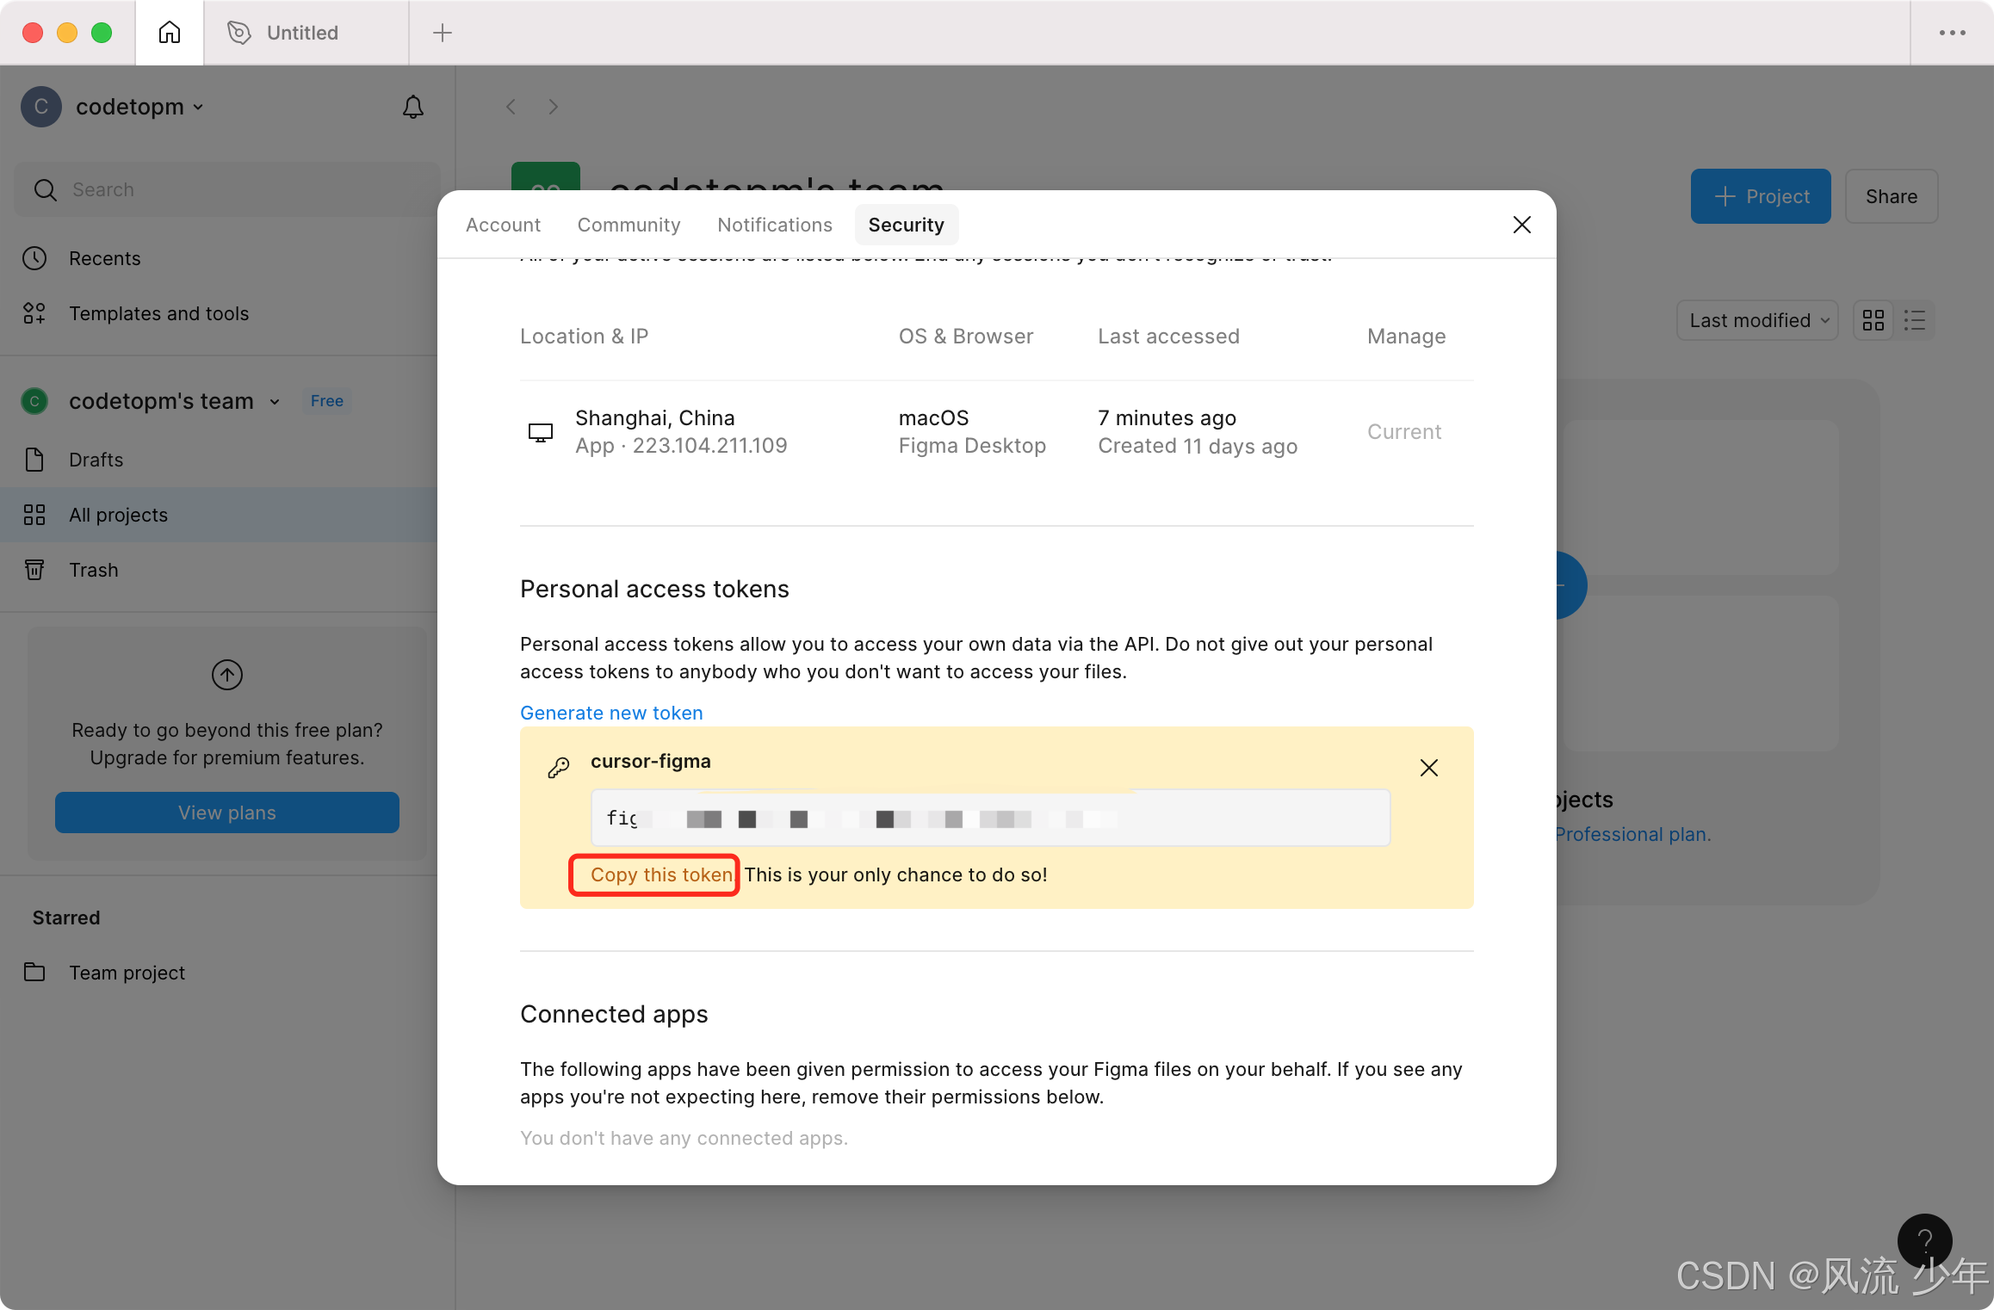This screenshot has width=1994, height=1310.
Task: Click Generate new token link
Action: [x=611, y=713]
